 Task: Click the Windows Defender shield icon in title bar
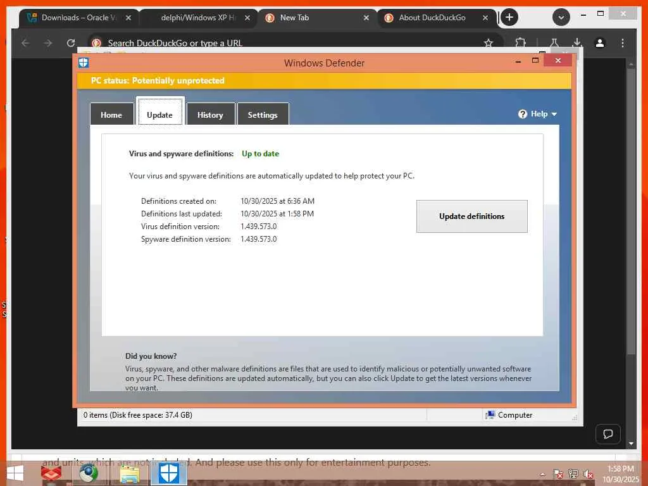[x=84, y=63]
